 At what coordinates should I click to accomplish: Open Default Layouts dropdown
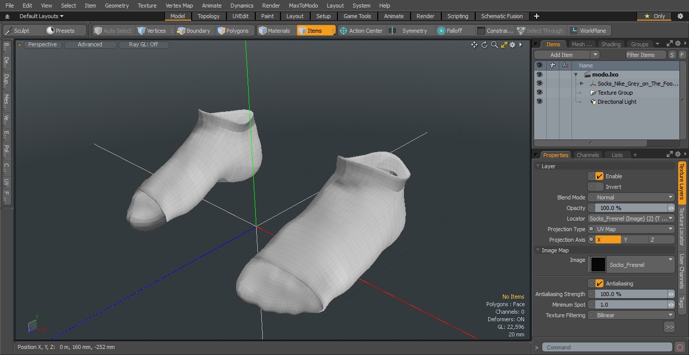pyautogui.click(x=41, y=16)
